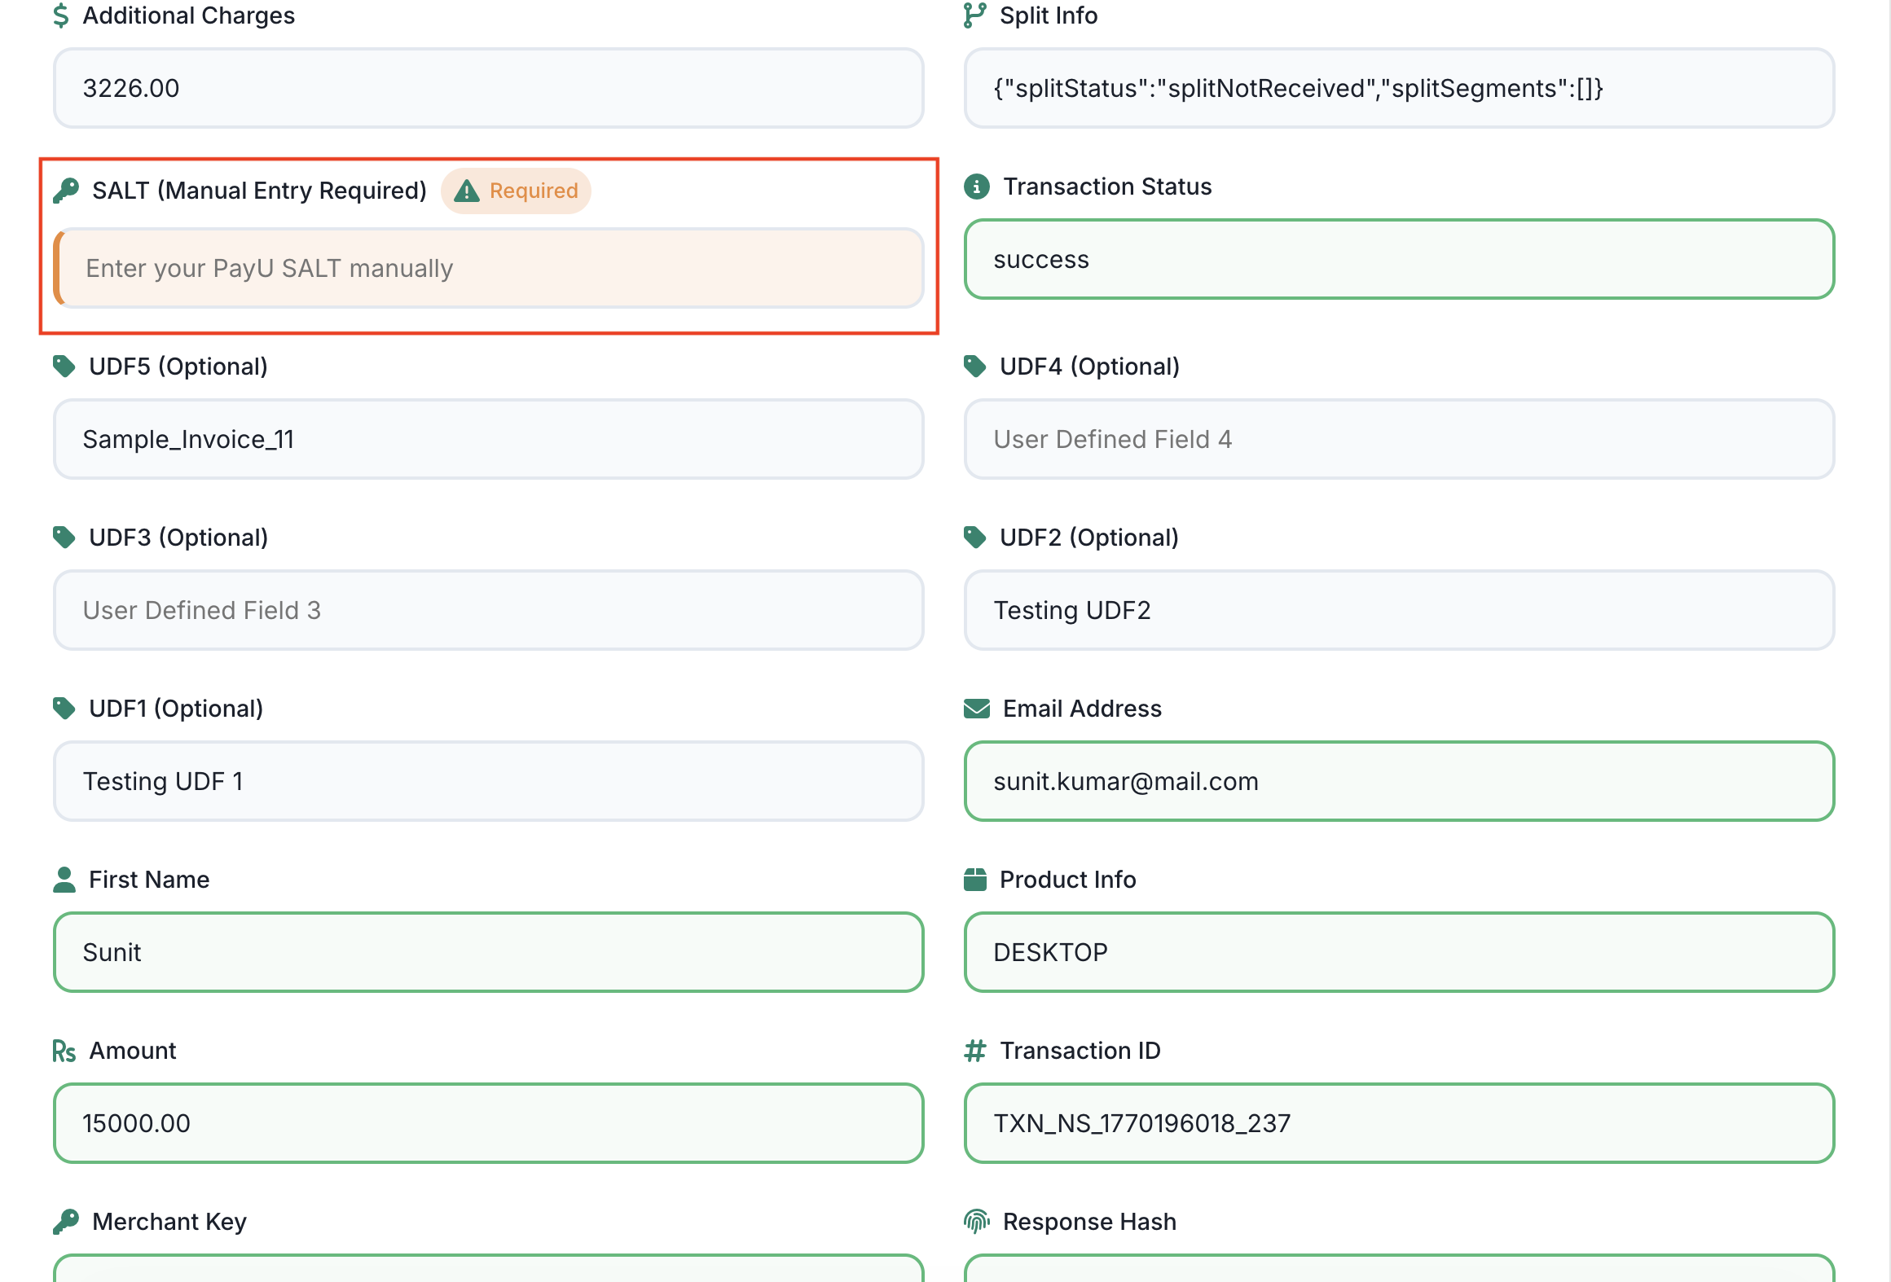1891x1282 pixels.
Task: Click the box icon beside Product Info
Action: click(974, 880)
